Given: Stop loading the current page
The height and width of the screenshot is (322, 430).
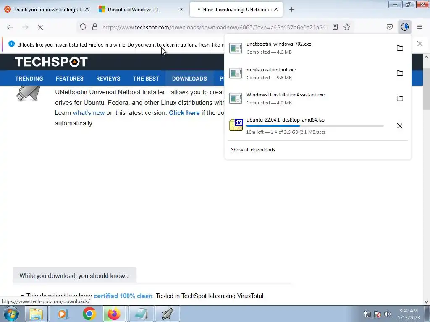Looking at the screenshot, I should click(x=40, y=27).
